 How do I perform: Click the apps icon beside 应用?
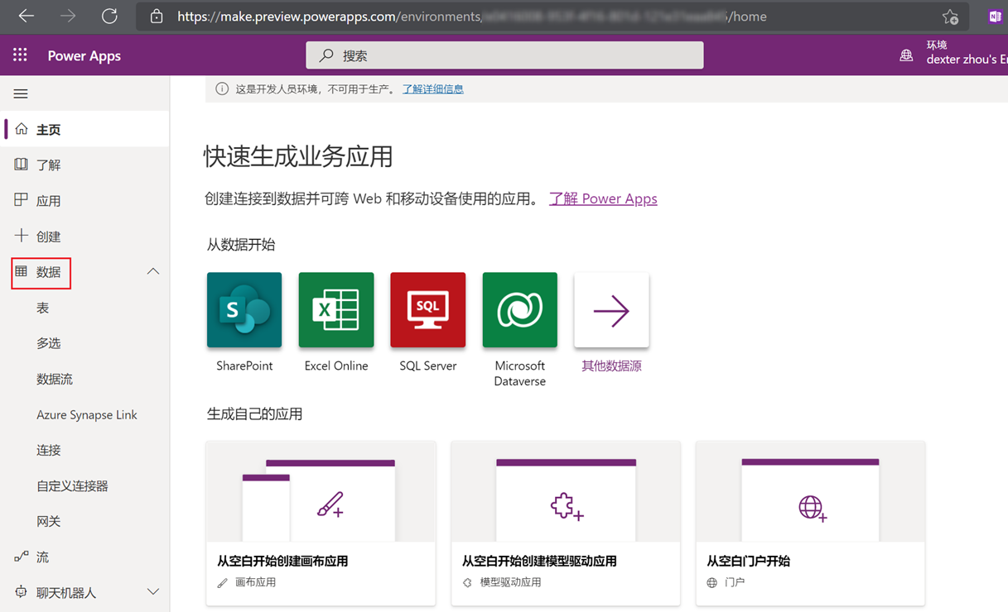(x=22, y=200)
